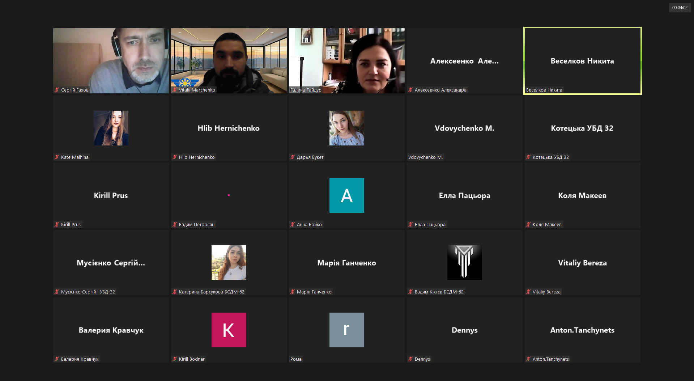Click muted mic icon next to Катерина Барсукова БСДМ-62
This screenshot has width=694, height=381.
coord(175,292)
